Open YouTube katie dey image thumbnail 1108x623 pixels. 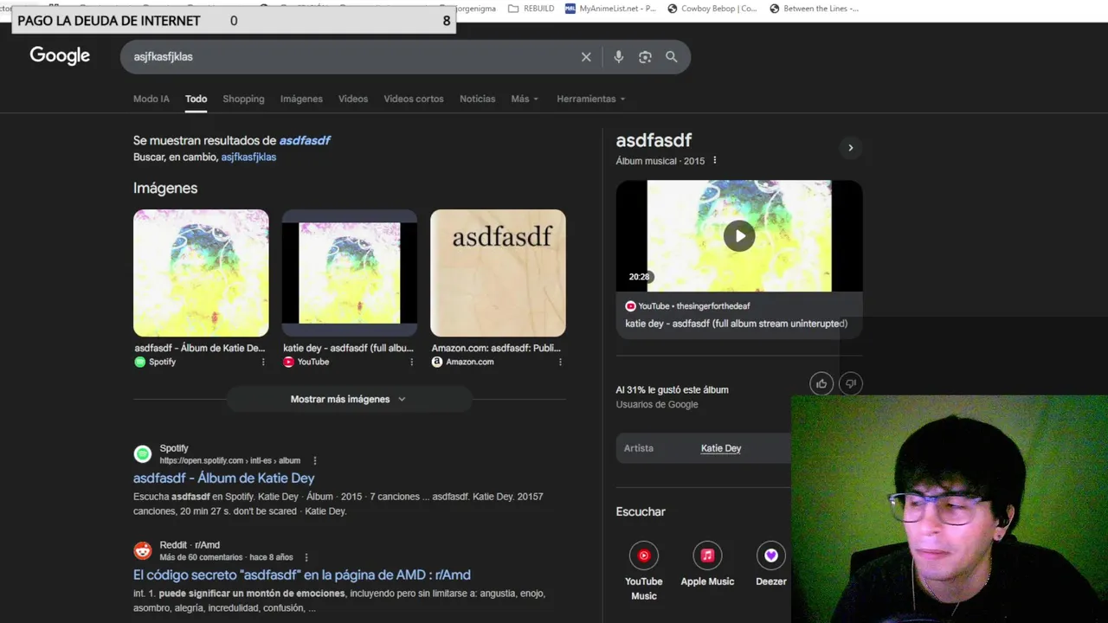[x=350, y=273]
